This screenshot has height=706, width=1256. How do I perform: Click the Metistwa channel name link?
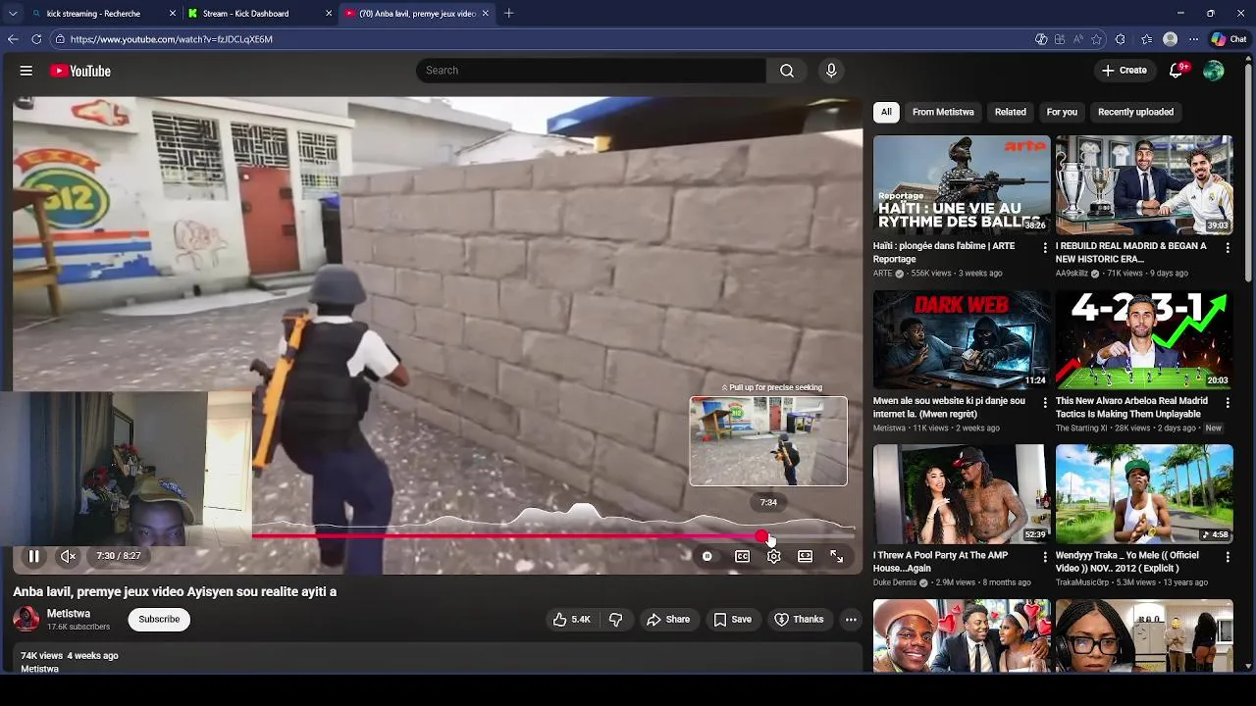pos(69,614)
